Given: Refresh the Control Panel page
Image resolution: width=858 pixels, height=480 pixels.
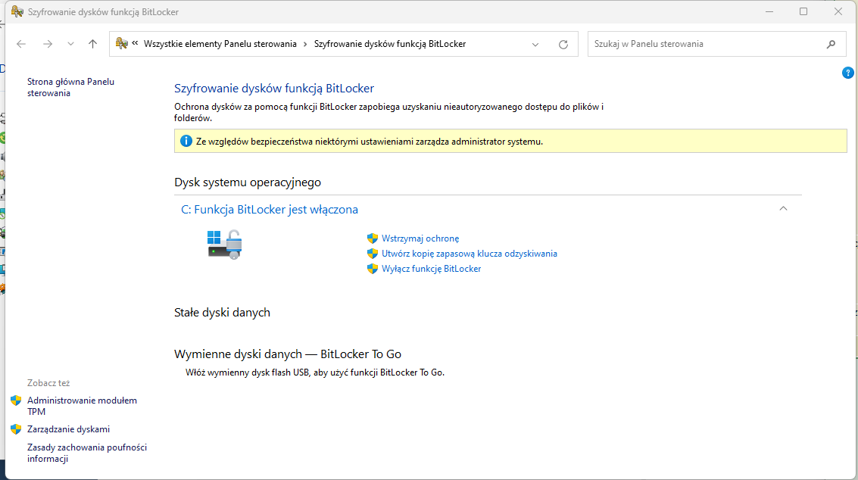Looking at the screenshot, I should pyautogui.click(x=563, y=45).
